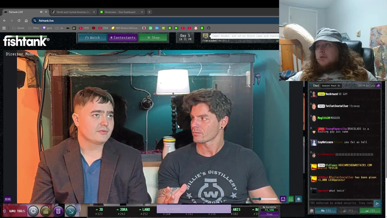The width and height of the screenshot is (387, 218).
Task: Click the James Drake ticker avatar
Action: point(206,36)
